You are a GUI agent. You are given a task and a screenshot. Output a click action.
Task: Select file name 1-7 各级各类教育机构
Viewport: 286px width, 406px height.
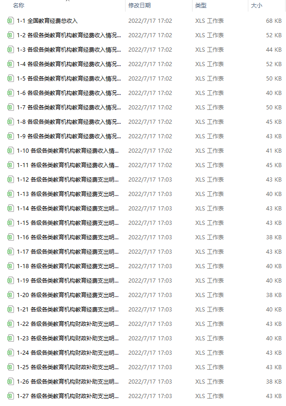click(x=69, y=108)
